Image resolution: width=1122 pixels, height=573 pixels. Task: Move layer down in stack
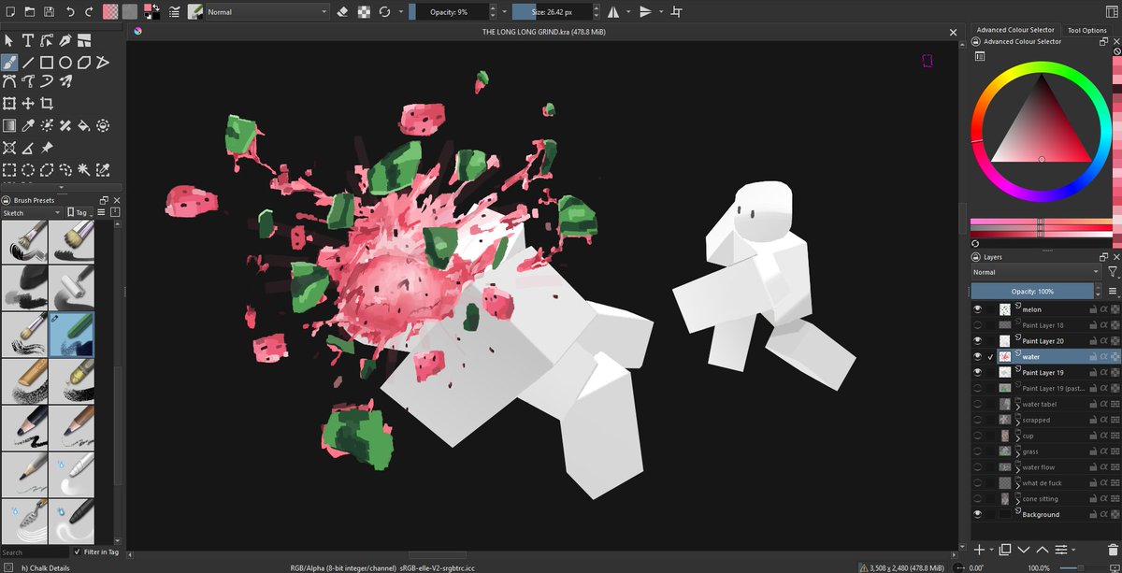1024,549
